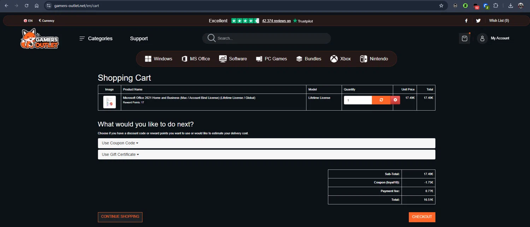Open the browser profile avatar

[x=521, y=6]
